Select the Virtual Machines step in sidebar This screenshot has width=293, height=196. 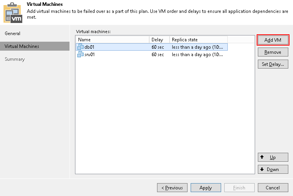click(22, 46)
